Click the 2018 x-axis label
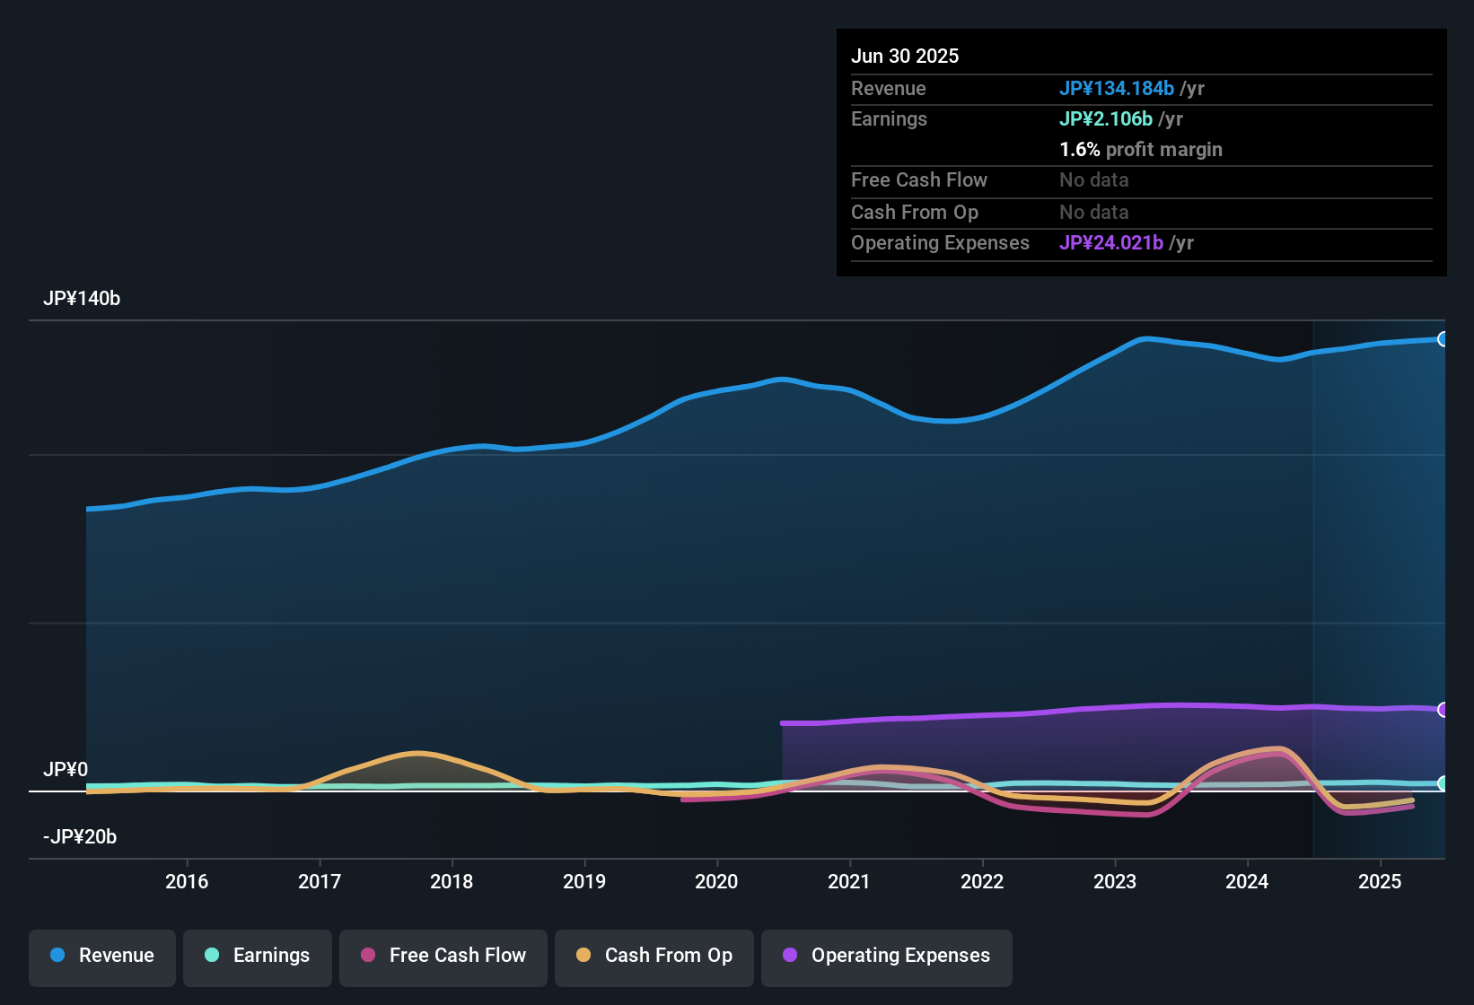Image resolution: width=1474 pixels, height=1005 pixels. point(452,881)
